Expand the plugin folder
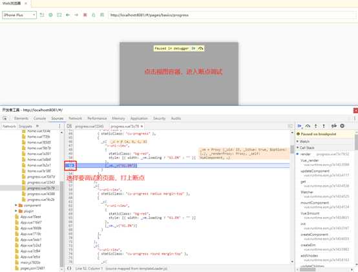Screen dimensions: 358x272 [16, 211]
